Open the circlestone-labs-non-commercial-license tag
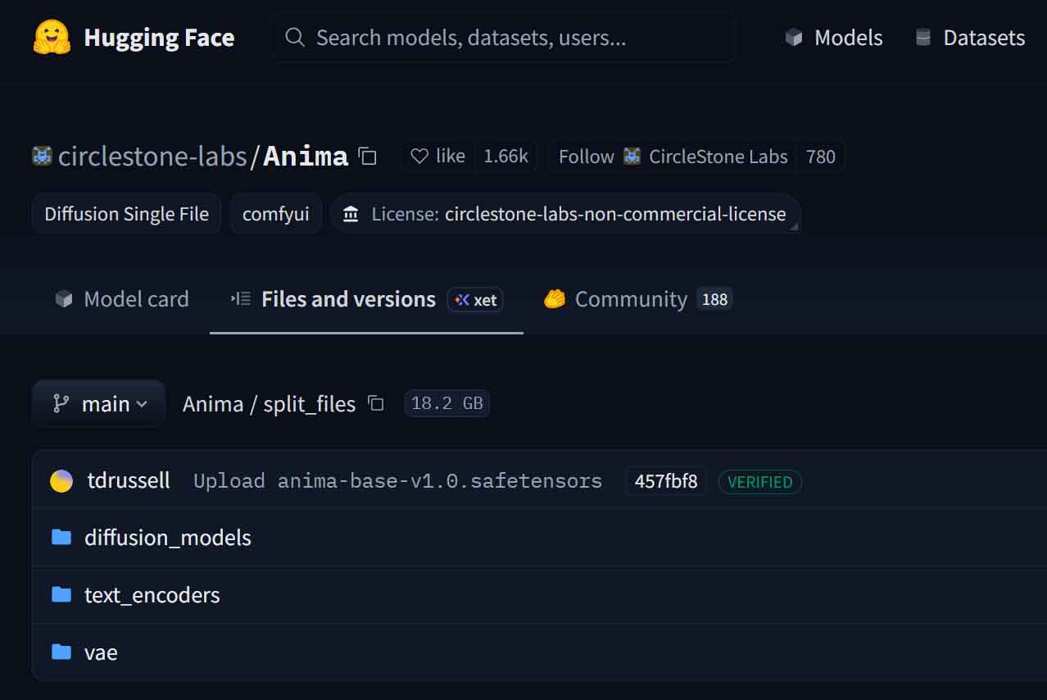This screenshot has height=700, width=1047. [x=565, y=214]
